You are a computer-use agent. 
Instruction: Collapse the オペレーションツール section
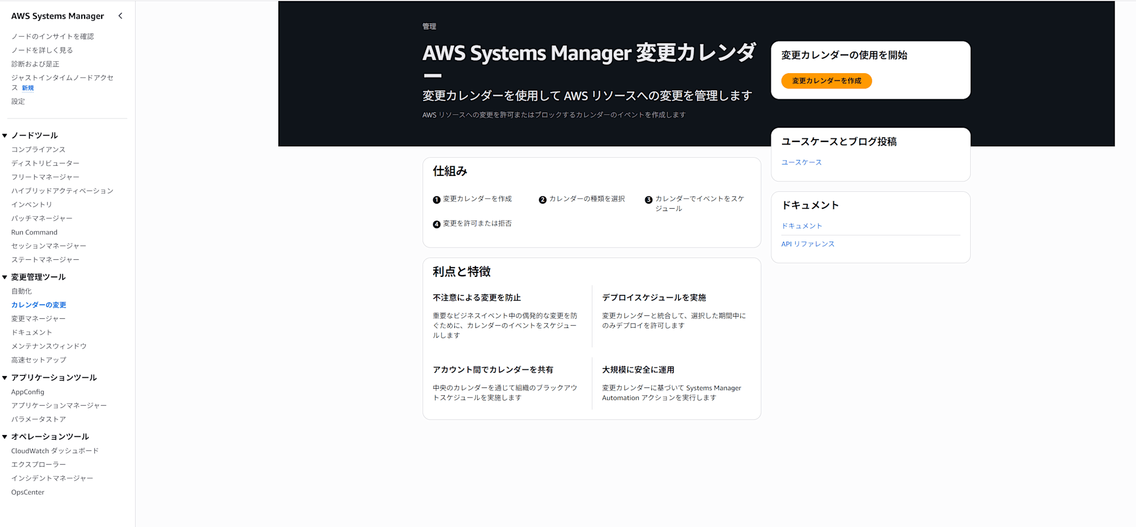click(5, 437)
